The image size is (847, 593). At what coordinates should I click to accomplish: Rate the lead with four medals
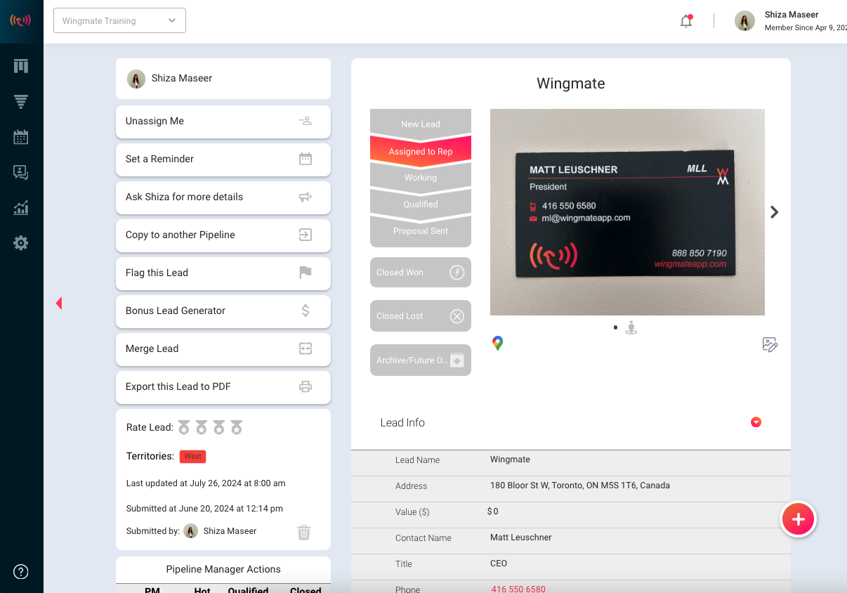(237, 427)
